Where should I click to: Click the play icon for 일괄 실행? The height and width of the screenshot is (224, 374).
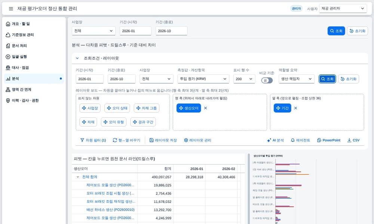[x=8, y=57]
